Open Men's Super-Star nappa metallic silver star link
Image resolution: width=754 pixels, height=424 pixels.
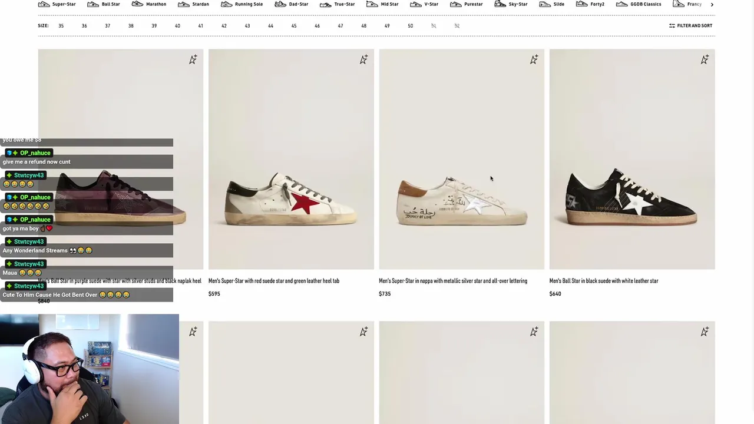453,281
